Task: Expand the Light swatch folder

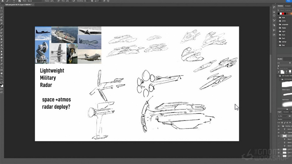Action: (278, 31)
